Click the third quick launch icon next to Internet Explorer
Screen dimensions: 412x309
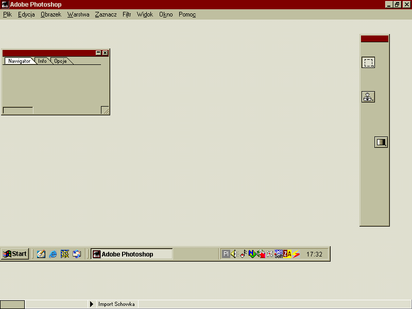65,254
